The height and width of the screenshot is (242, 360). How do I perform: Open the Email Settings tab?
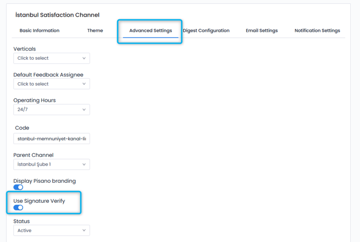(262, 31)
